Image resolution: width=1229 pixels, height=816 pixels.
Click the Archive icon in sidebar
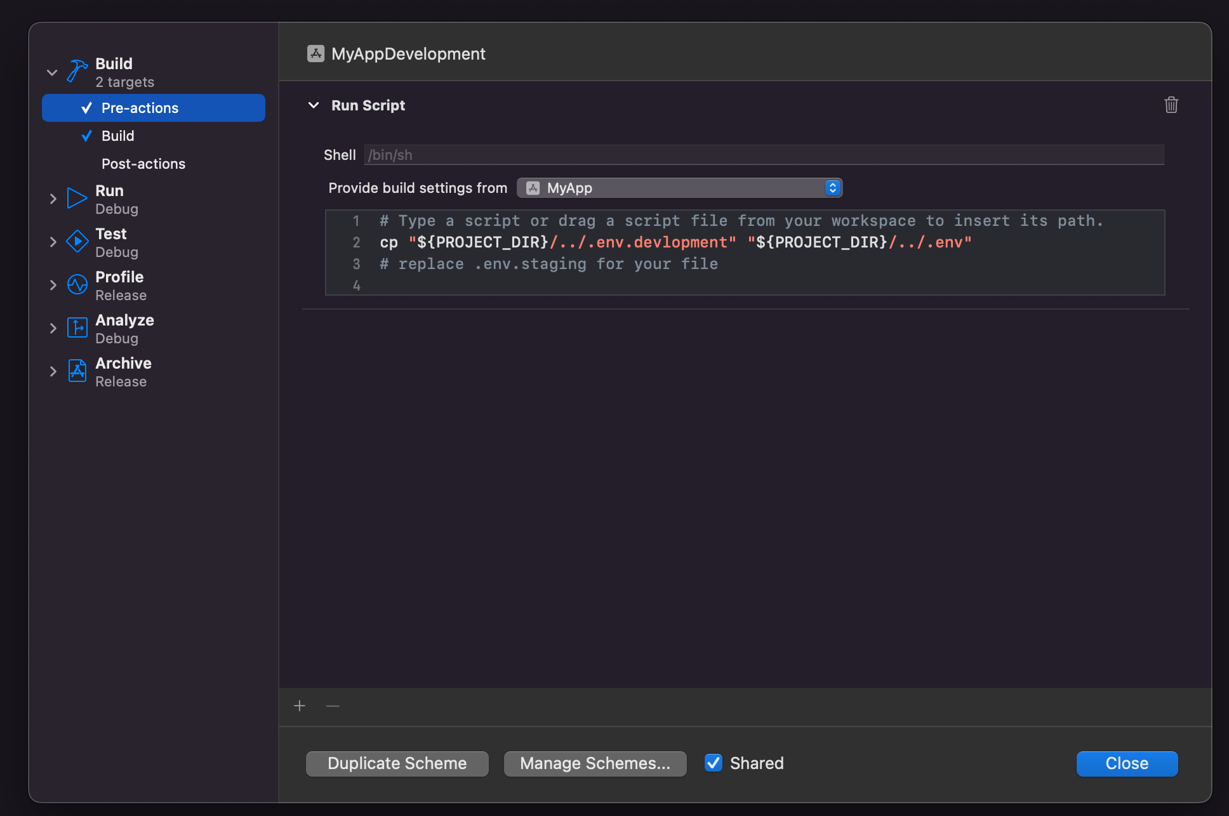(77, 371)
